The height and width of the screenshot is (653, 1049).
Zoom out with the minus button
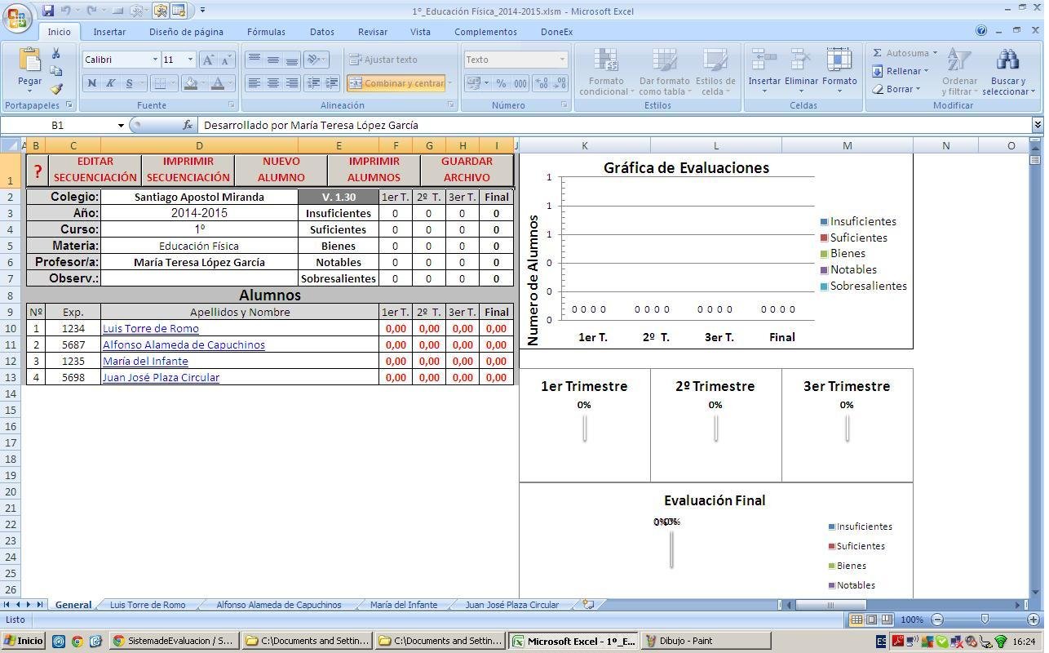tap(937, 620)
